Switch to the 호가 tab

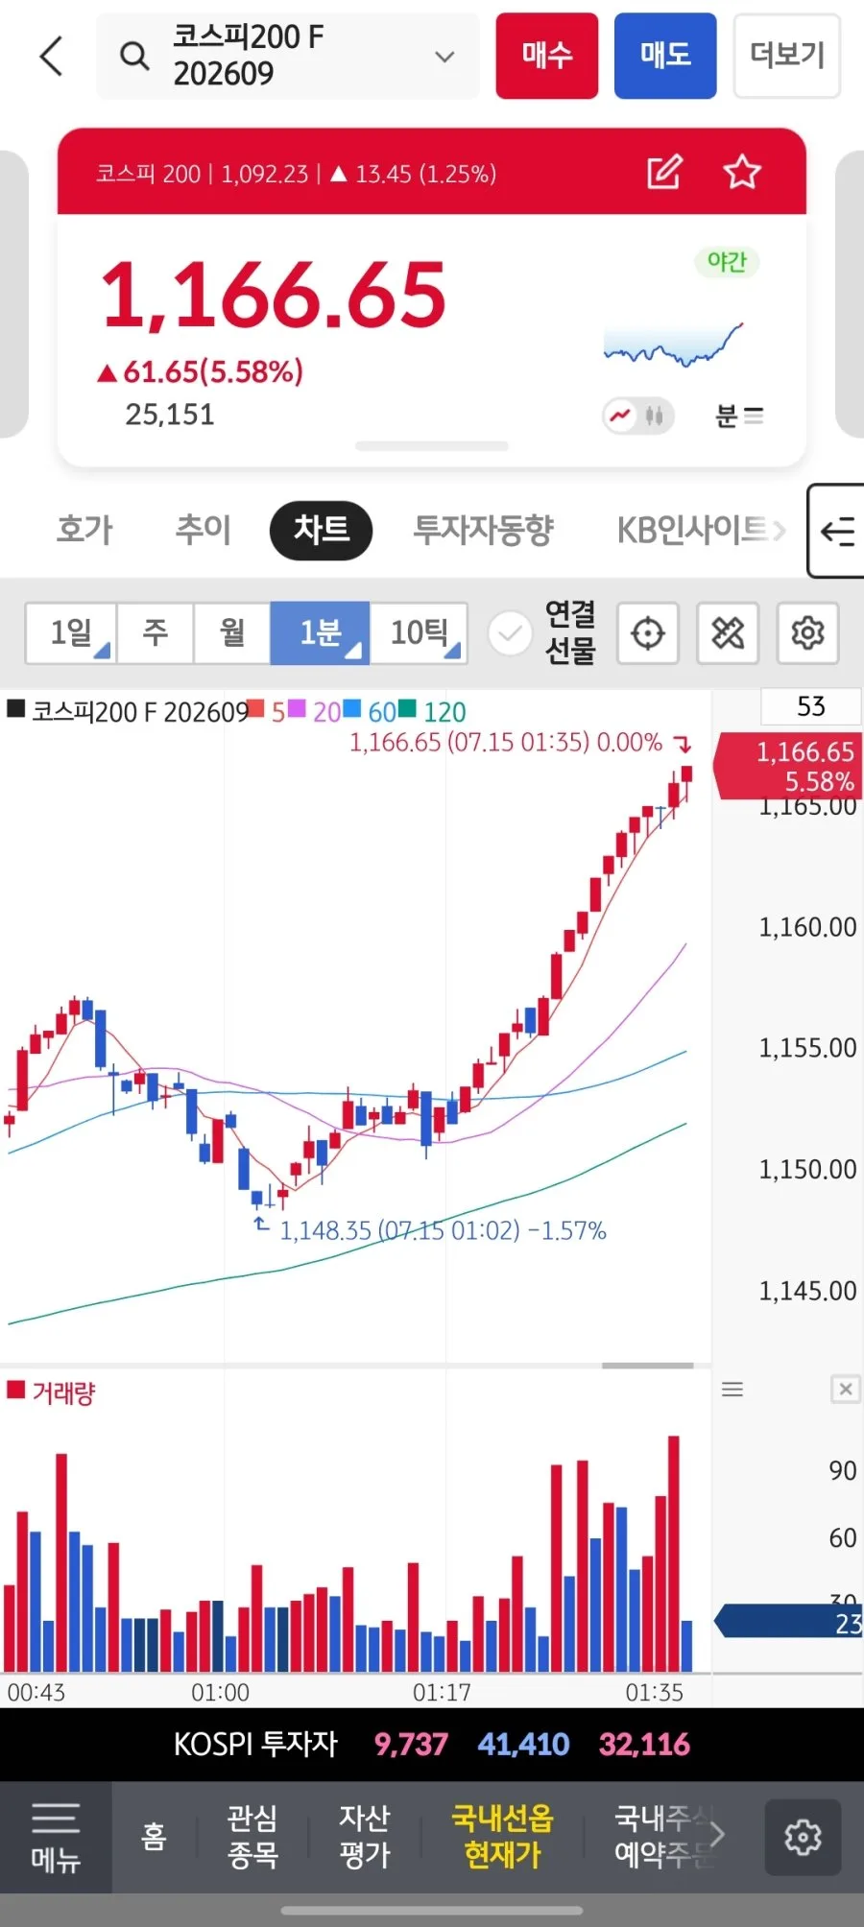84,530
